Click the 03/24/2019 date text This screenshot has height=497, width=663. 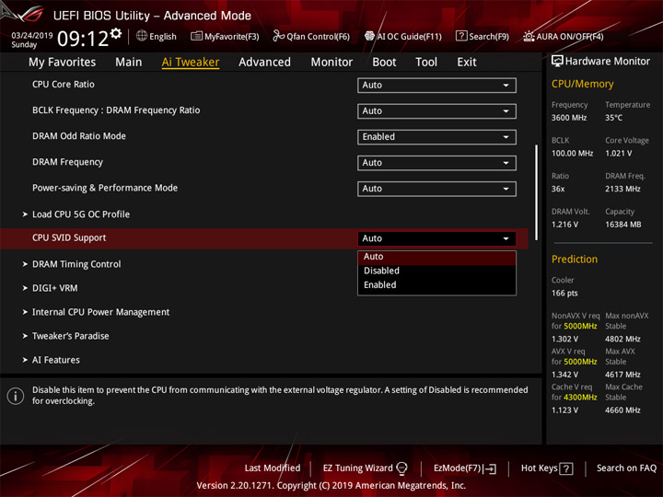32,36
